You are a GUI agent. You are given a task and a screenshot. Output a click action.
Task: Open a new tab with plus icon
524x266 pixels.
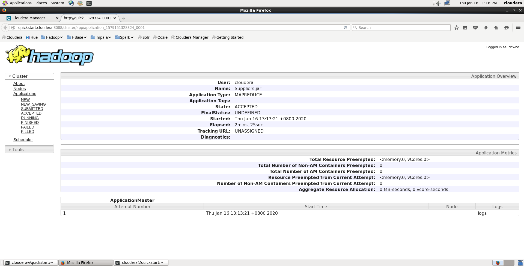[x=124, y=18]
